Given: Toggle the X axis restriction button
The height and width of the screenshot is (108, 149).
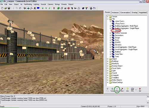Looking at the screenshot, I should [43, 8].
